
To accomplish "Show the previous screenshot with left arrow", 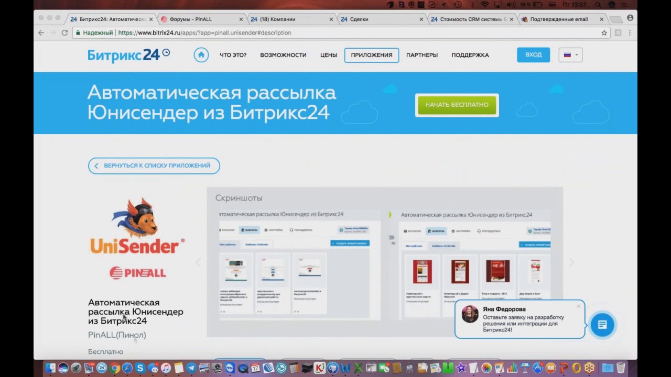I will [x=198, y=262].
